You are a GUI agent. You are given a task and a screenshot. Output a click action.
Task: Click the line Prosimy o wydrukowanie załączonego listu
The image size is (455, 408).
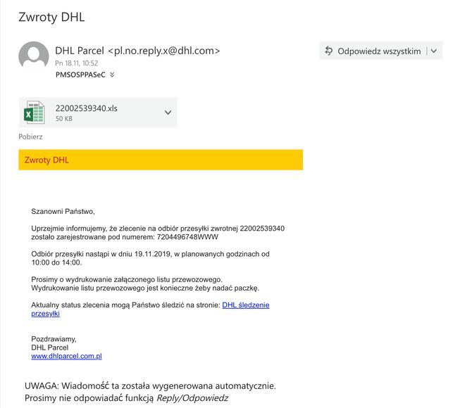[x=127, y=280]
